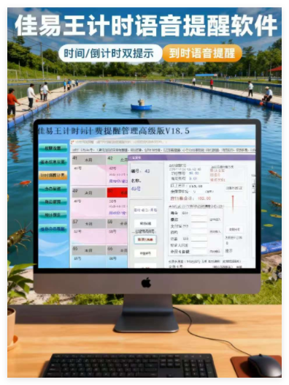This screenshot has width=289, height=385.
Task: Click the orange 到时语音提醒 banner pill
Action: coord(202,53)
